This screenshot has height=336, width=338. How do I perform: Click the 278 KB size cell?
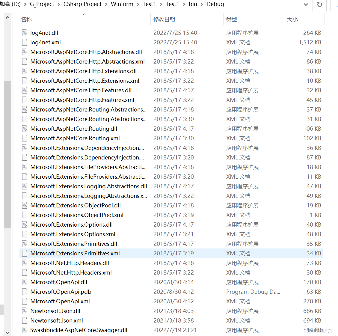pyautogui.click(x=312, y=302)
